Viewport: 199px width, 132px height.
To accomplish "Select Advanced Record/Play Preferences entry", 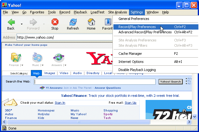I will point(156,32).
